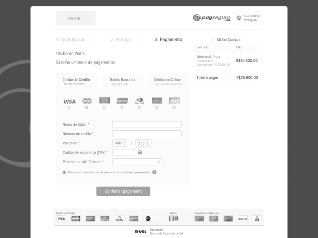This screenshot has height=238, width=318.
Task: Click the HSBC icon under Transferência Bancária
Action: [x=242, y=218]
